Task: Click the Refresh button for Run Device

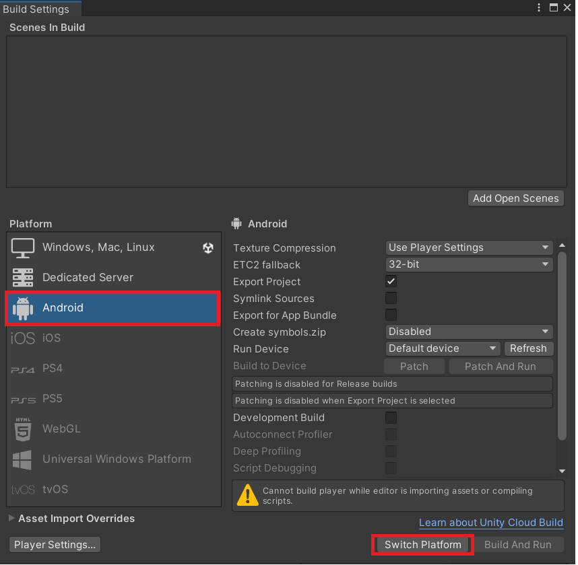Action: pyautogui.click(x=528, y=349)
